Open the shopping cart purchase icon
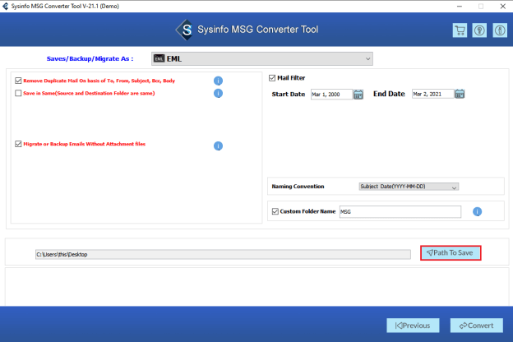 [x=460, y=30]
